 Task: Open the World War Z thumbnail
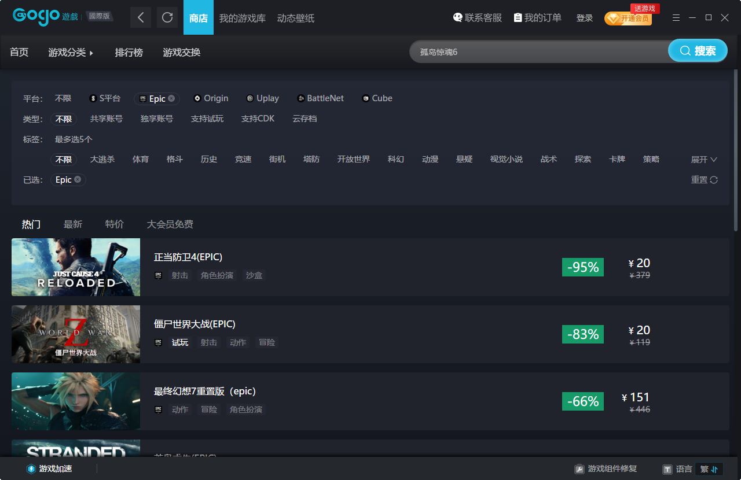coord(76,334)
